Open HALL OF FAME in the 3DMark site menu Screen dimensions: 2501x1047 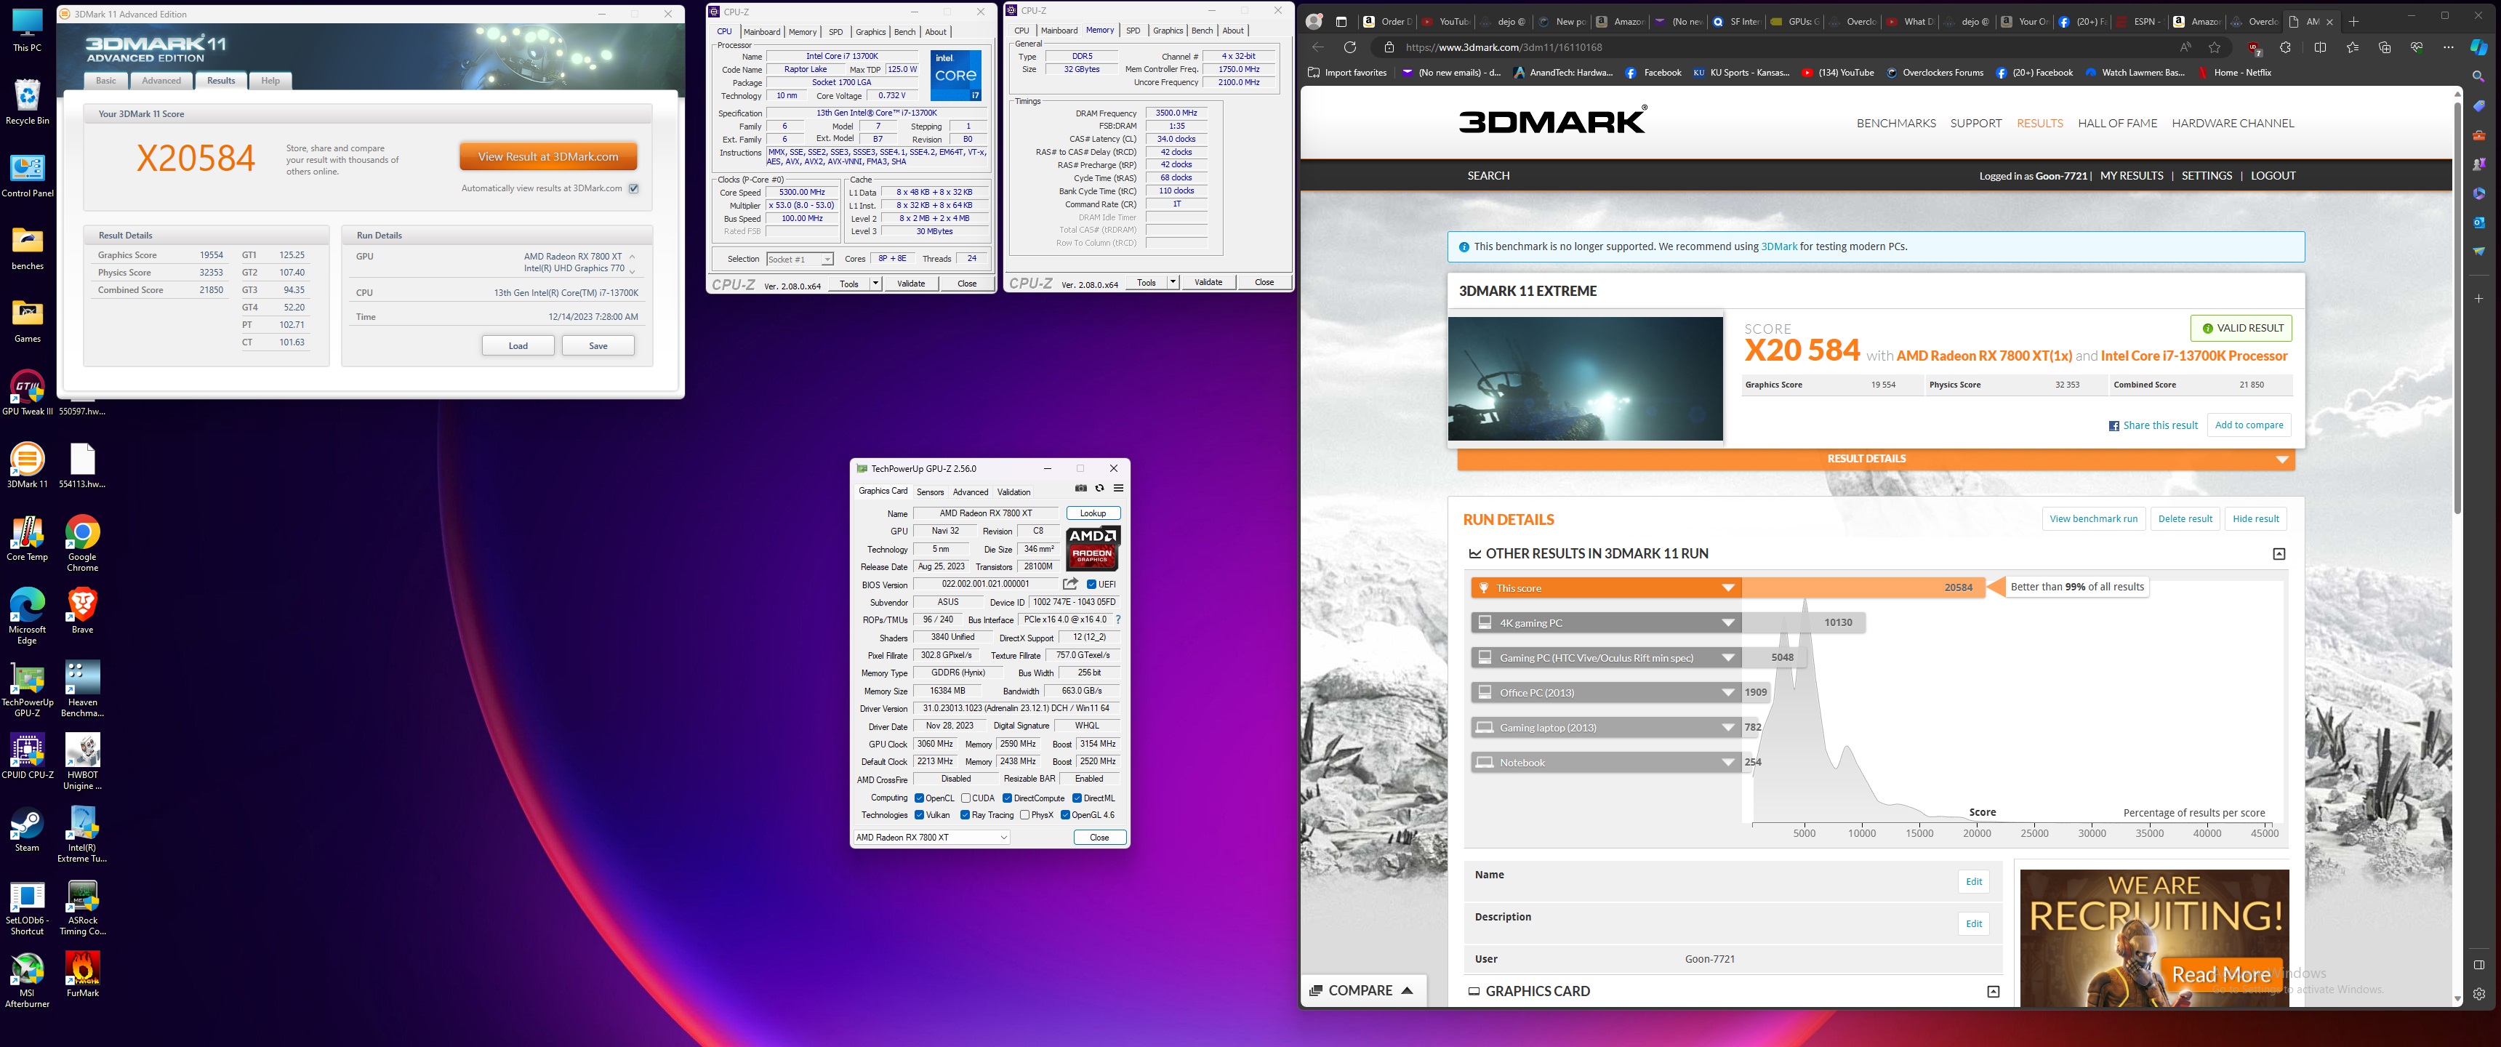coord(2118,124)
